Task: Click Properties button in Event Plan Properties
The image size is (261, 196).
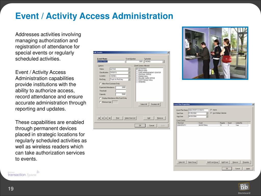Action: (x=246, y=162)
